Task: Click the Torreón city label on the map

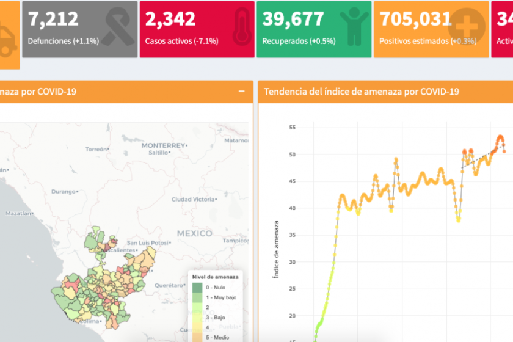Action: coord(96,149)
